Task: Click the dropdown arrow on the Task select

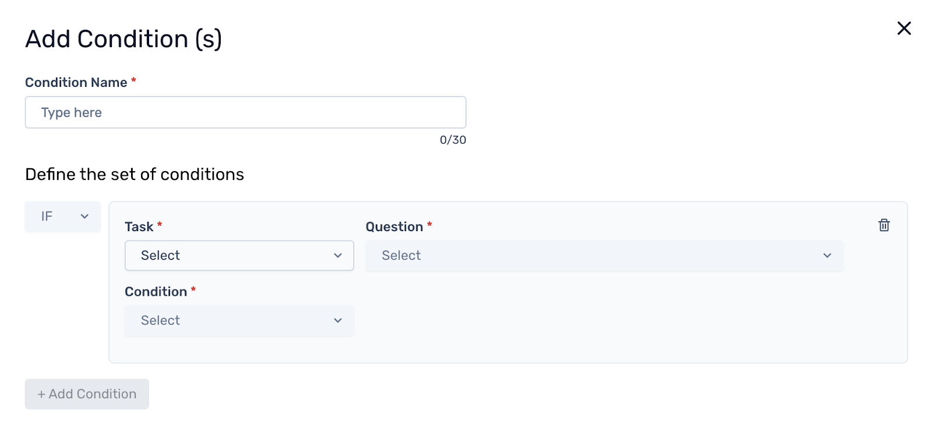Action: [338, 256]
